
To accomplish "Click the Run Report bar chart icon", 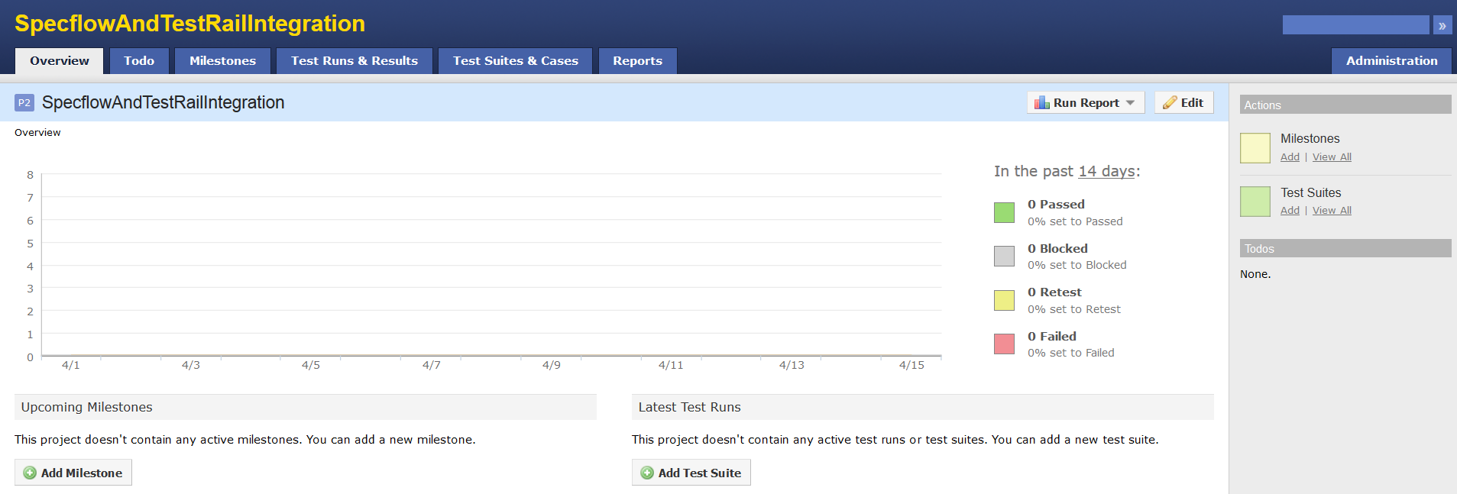I will click(x=1041, y=102).
